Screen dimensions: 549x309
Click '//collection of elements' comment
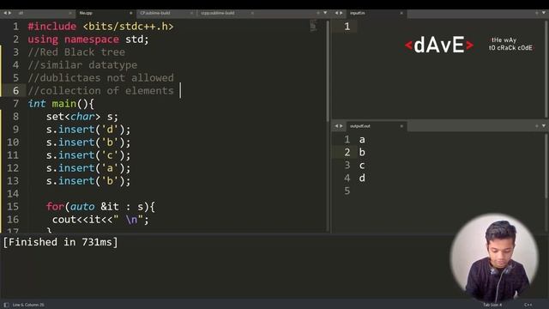tap(100, 91)
